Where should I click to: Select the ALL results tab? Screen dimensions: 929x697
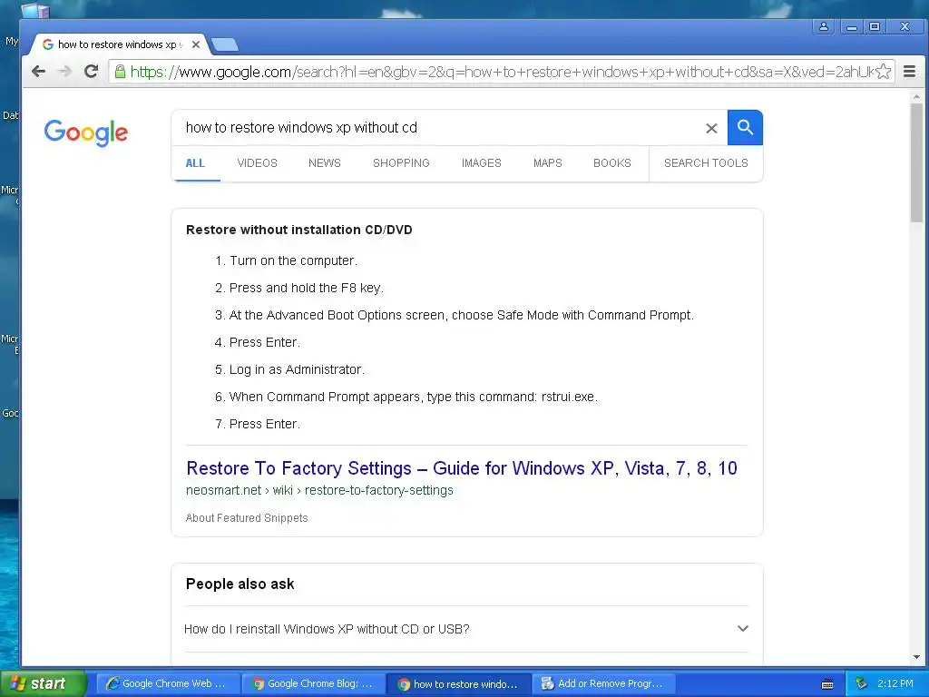[x=196, y=163]
